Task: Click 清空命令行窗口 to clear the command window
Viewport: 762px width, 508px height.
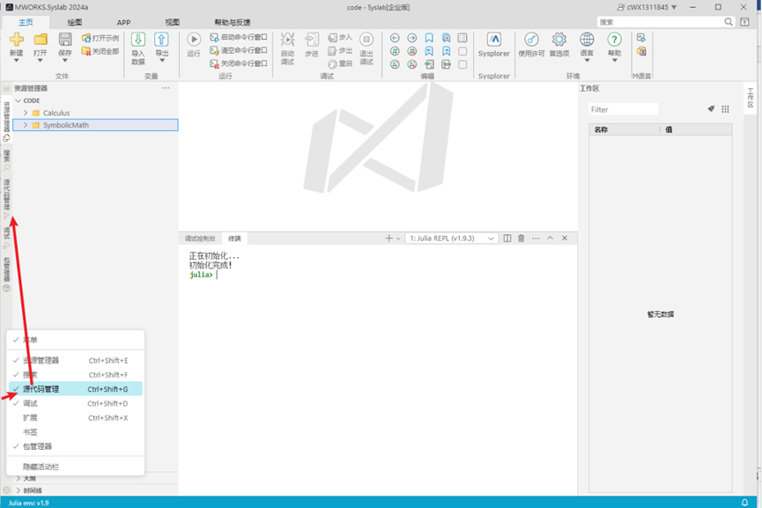Action: (x=239, y=50)
